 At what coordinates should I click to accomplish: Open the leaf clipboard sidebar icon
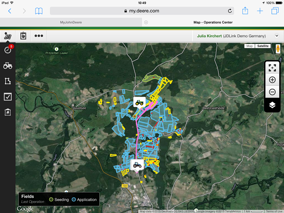tap(8, 112)
